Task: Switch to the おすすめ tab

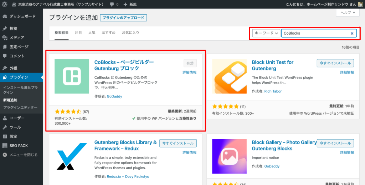Action: (x=108, y=32)
